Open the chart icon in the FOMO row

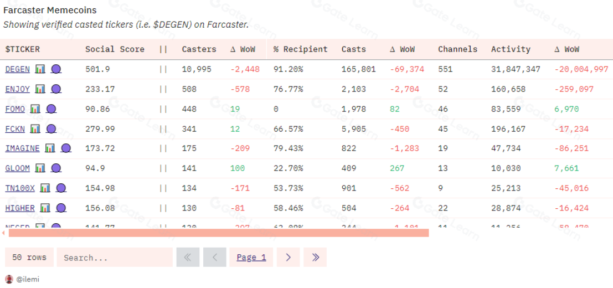pos(35,109)
